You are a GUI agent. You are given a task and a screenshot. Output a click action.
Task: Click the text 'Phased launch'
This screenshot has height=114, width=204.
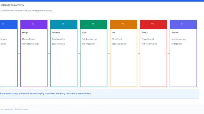coord(148,39)
